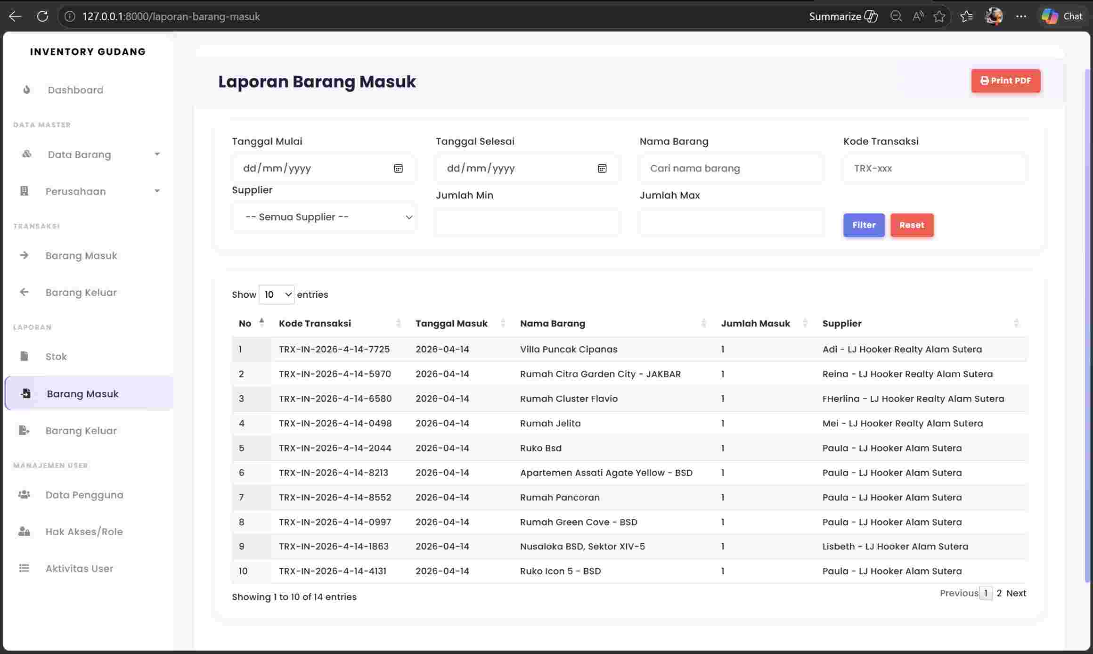Image resolution: width=1093 pixels, height=654 pixels.
Task: Click the Data Pengguna users icon
Action: tap(24, 494)
